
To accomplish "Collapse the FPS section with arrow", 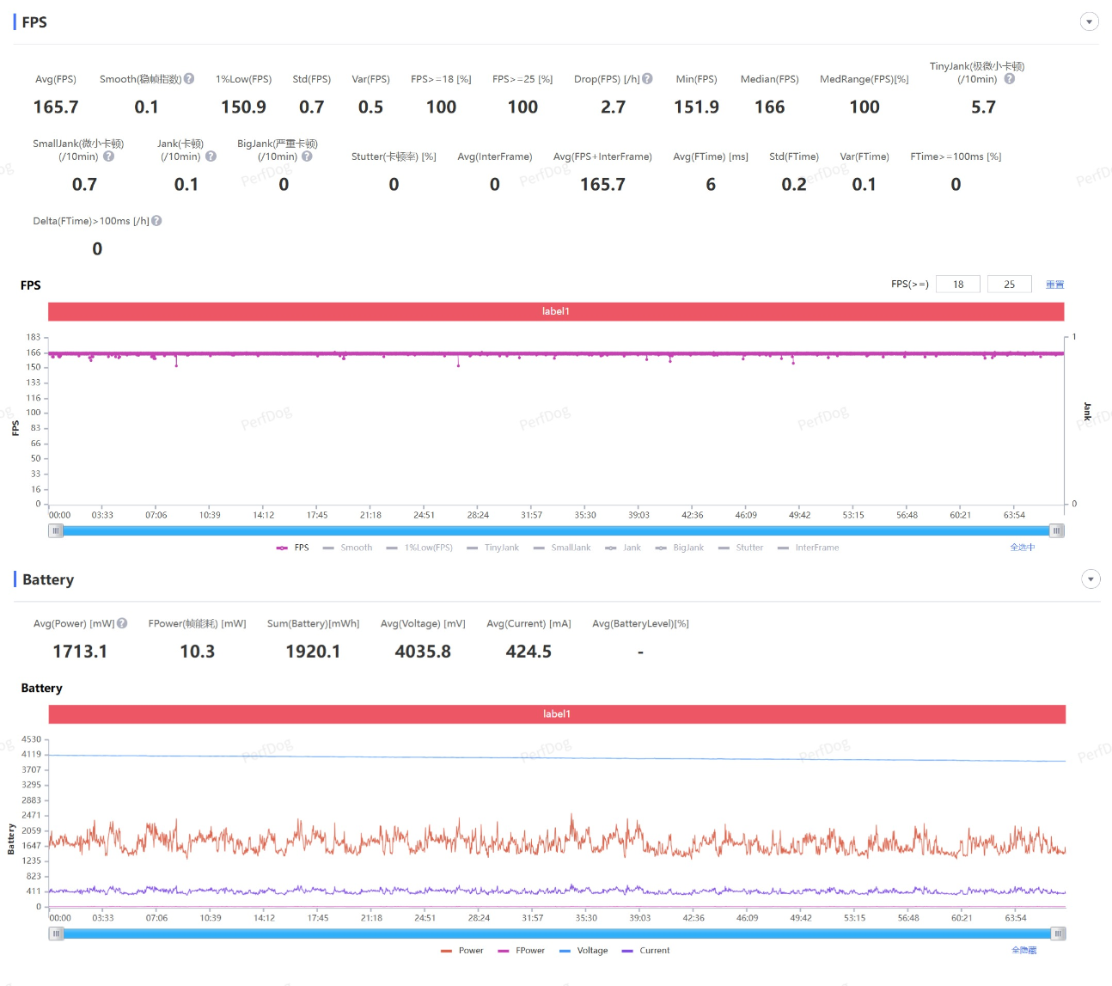I will (x=1089, y=22).
